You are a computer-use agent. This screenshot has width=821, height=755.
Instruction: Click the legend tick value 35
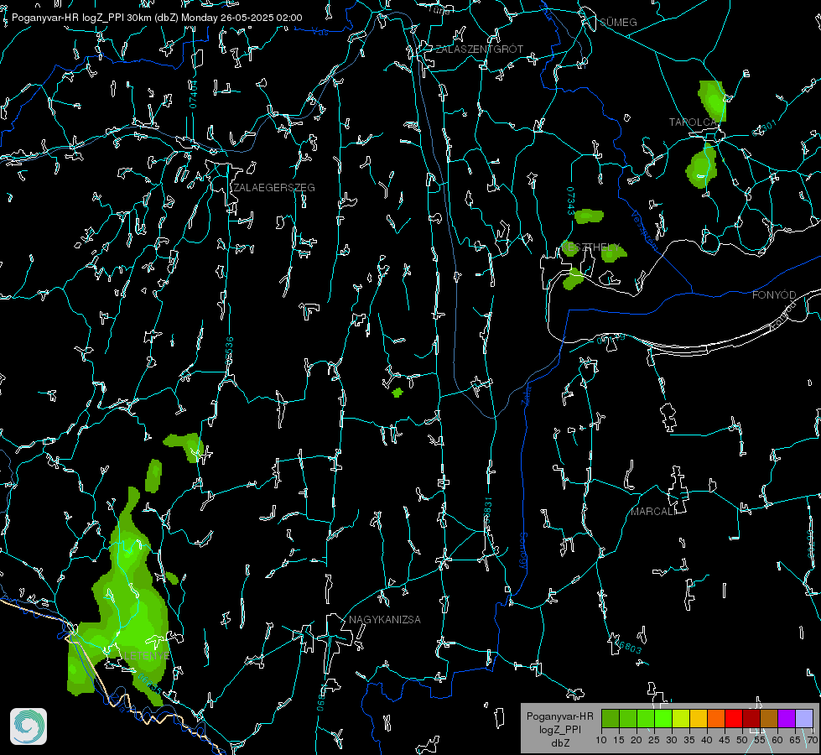(x=689, y=741)
